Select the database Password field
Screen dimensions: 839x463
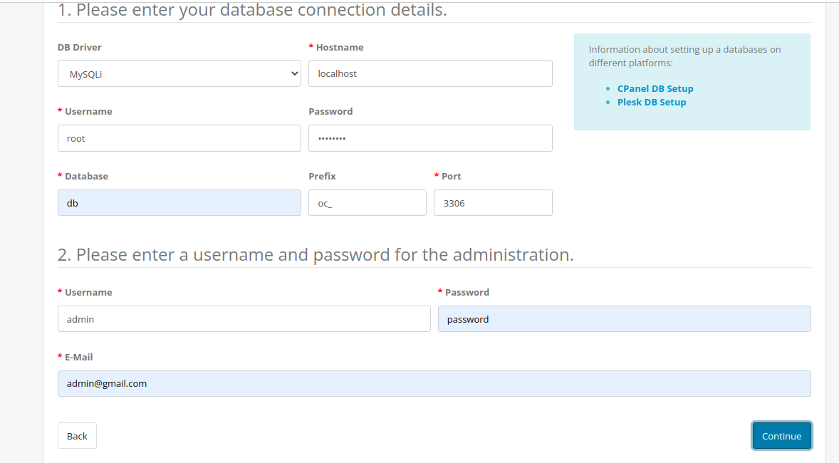[429, 138]
